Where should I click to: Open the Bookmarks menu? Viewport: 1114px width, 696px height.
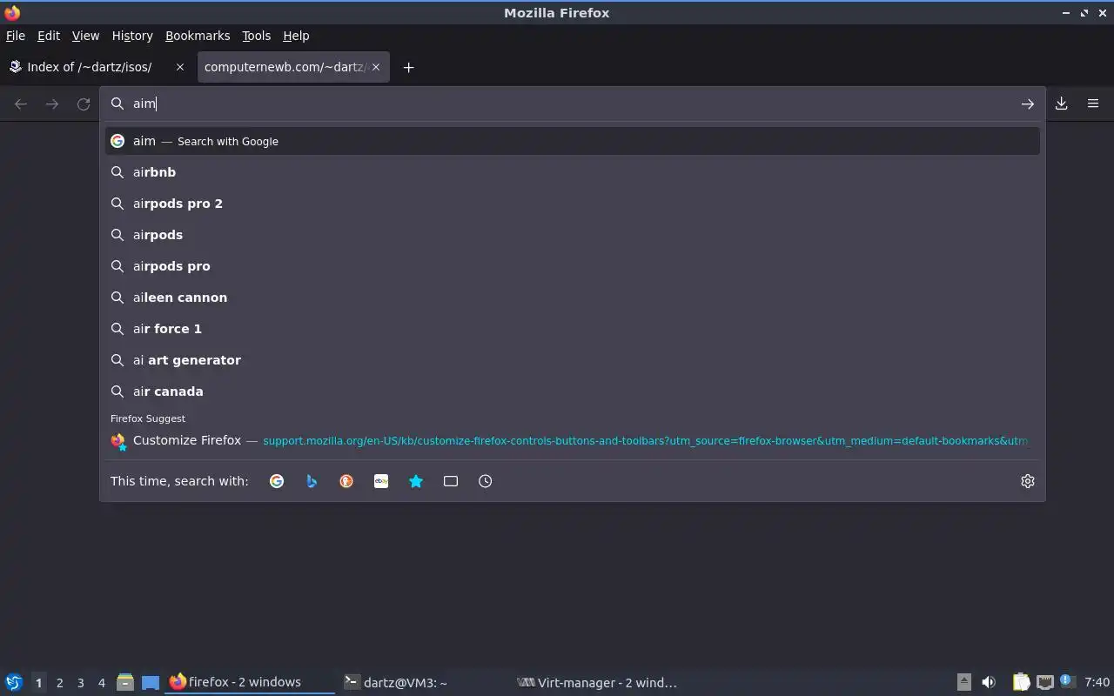[x=198, y=36]
